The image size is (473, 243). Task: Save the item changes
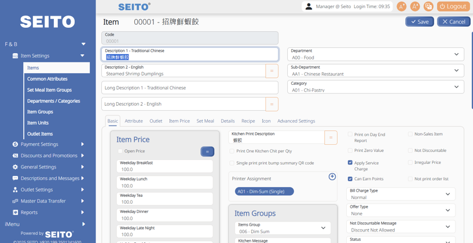click(420, 21)
